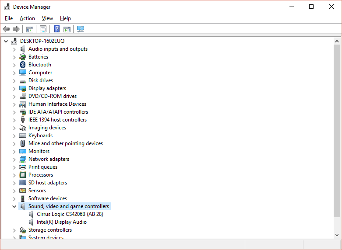This screenshot has height=250, width=342.
Task: Click Show/Hide Action Pane toolbar icon
Action: click(67, 29)
